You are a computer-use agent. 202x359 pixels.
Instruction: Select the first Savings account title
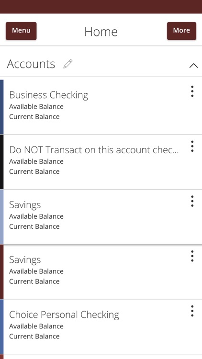[x=25, y=205]
